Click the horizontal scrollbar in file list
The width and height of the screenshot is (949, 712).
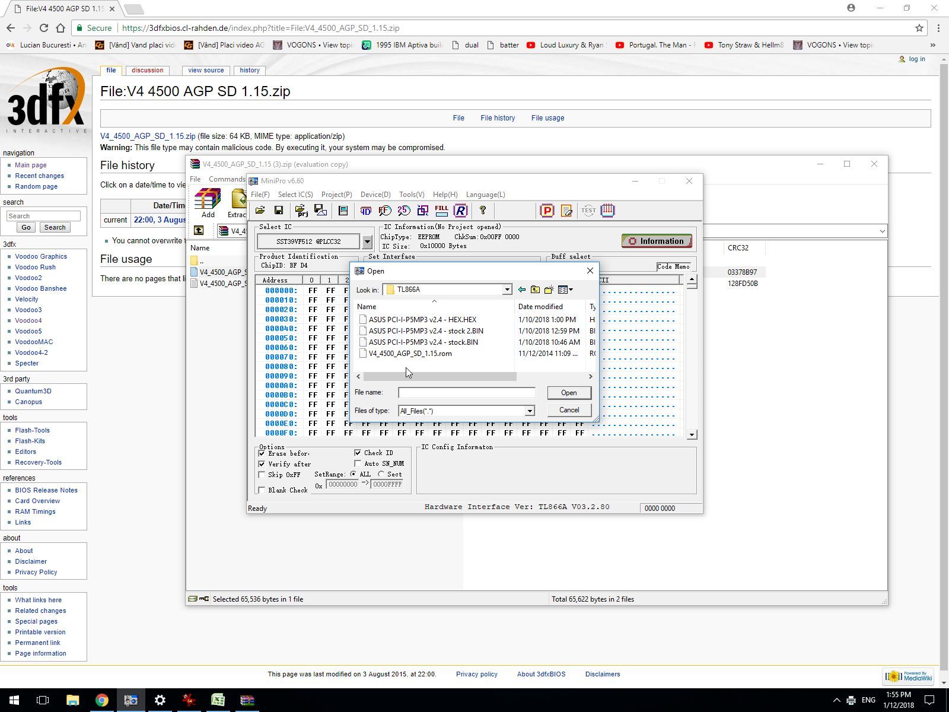440,377
